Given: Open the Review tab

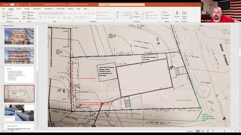Looking at the screenshot, I should click(x=70, y=9).
